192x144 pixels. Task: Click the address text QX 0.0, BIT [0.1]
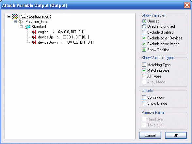[71, 32]
